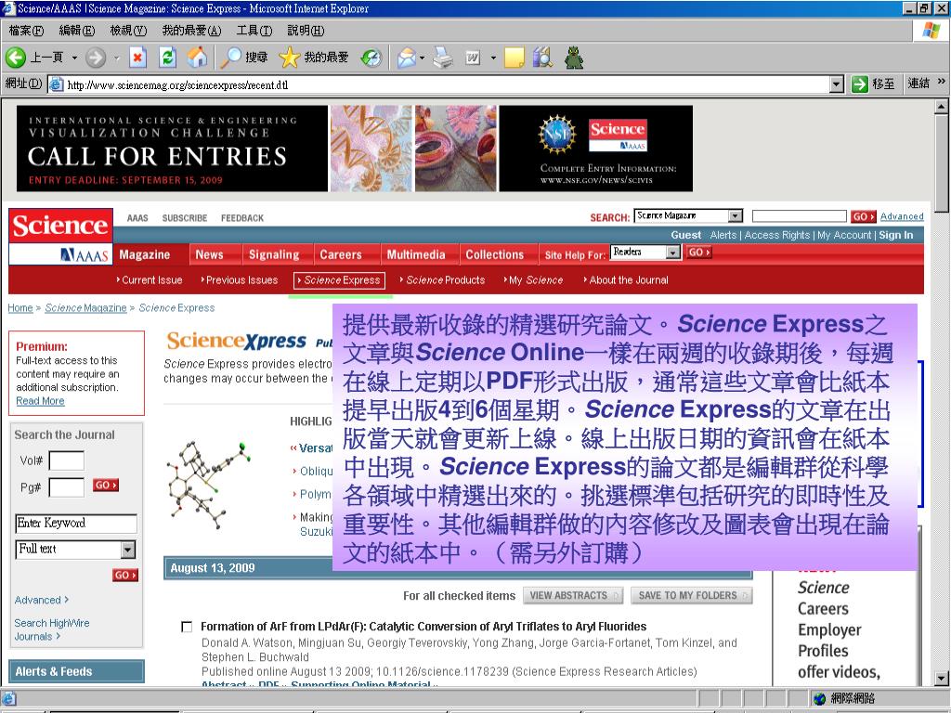
Task: Expand the Mail icon dropdown arrow
Action: coord(422,58)
